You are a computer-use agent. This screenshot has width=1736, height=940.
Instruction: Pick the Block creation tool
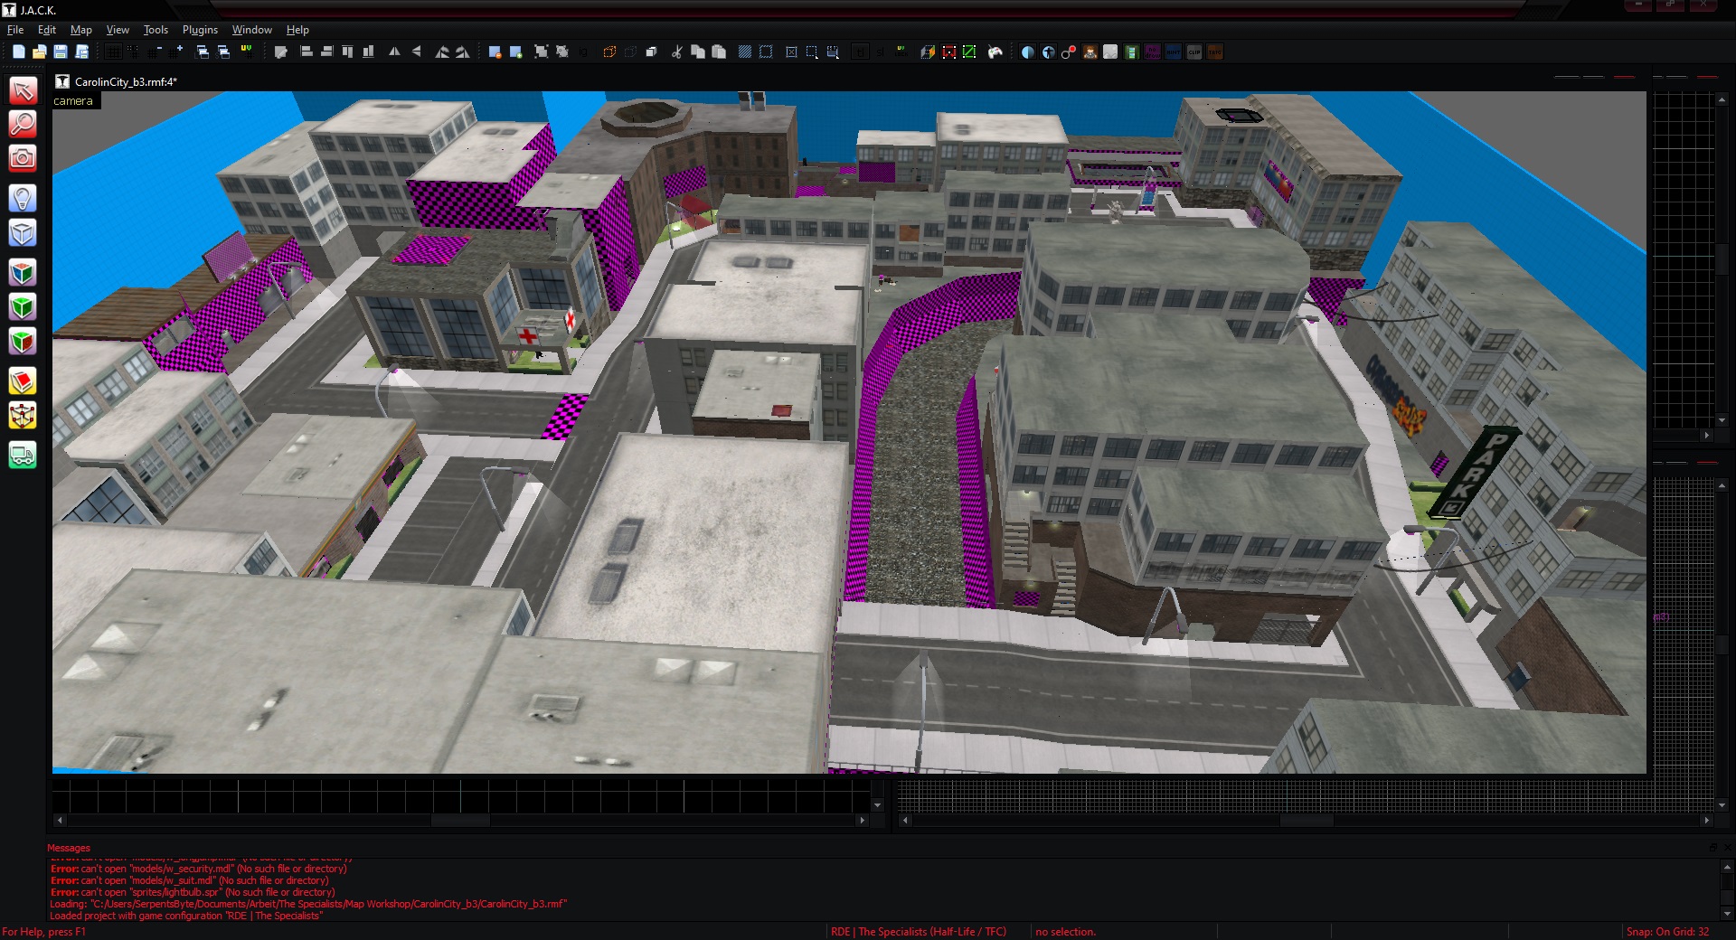coord(23,233)
